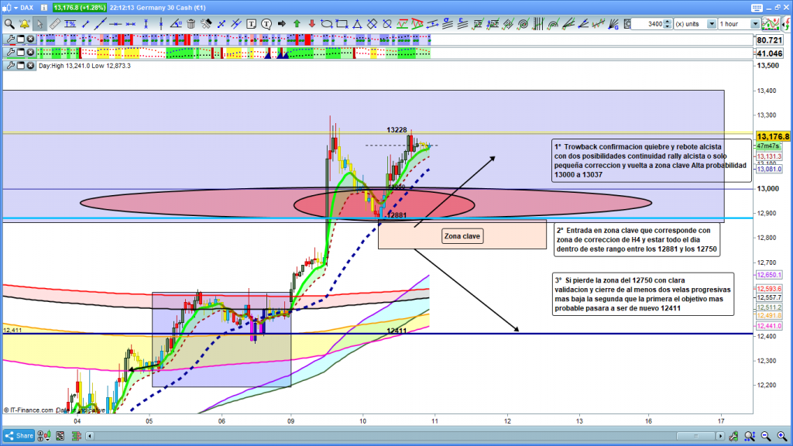Insert a green up arrow marker
Screen dimensions: 793x446
click(x=296, y=23)
